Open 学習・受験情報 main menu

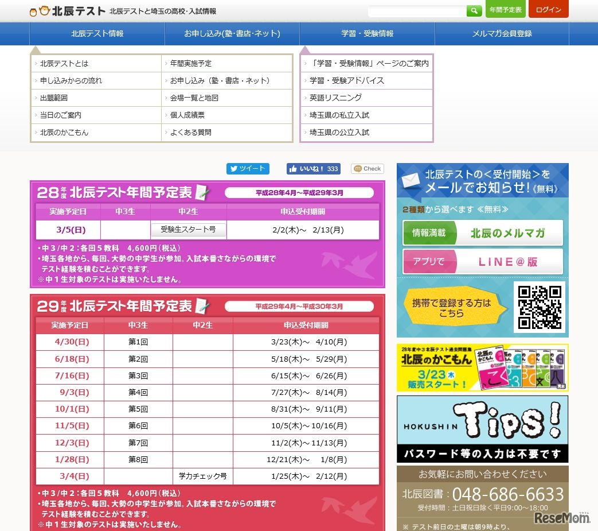(368, 34)
